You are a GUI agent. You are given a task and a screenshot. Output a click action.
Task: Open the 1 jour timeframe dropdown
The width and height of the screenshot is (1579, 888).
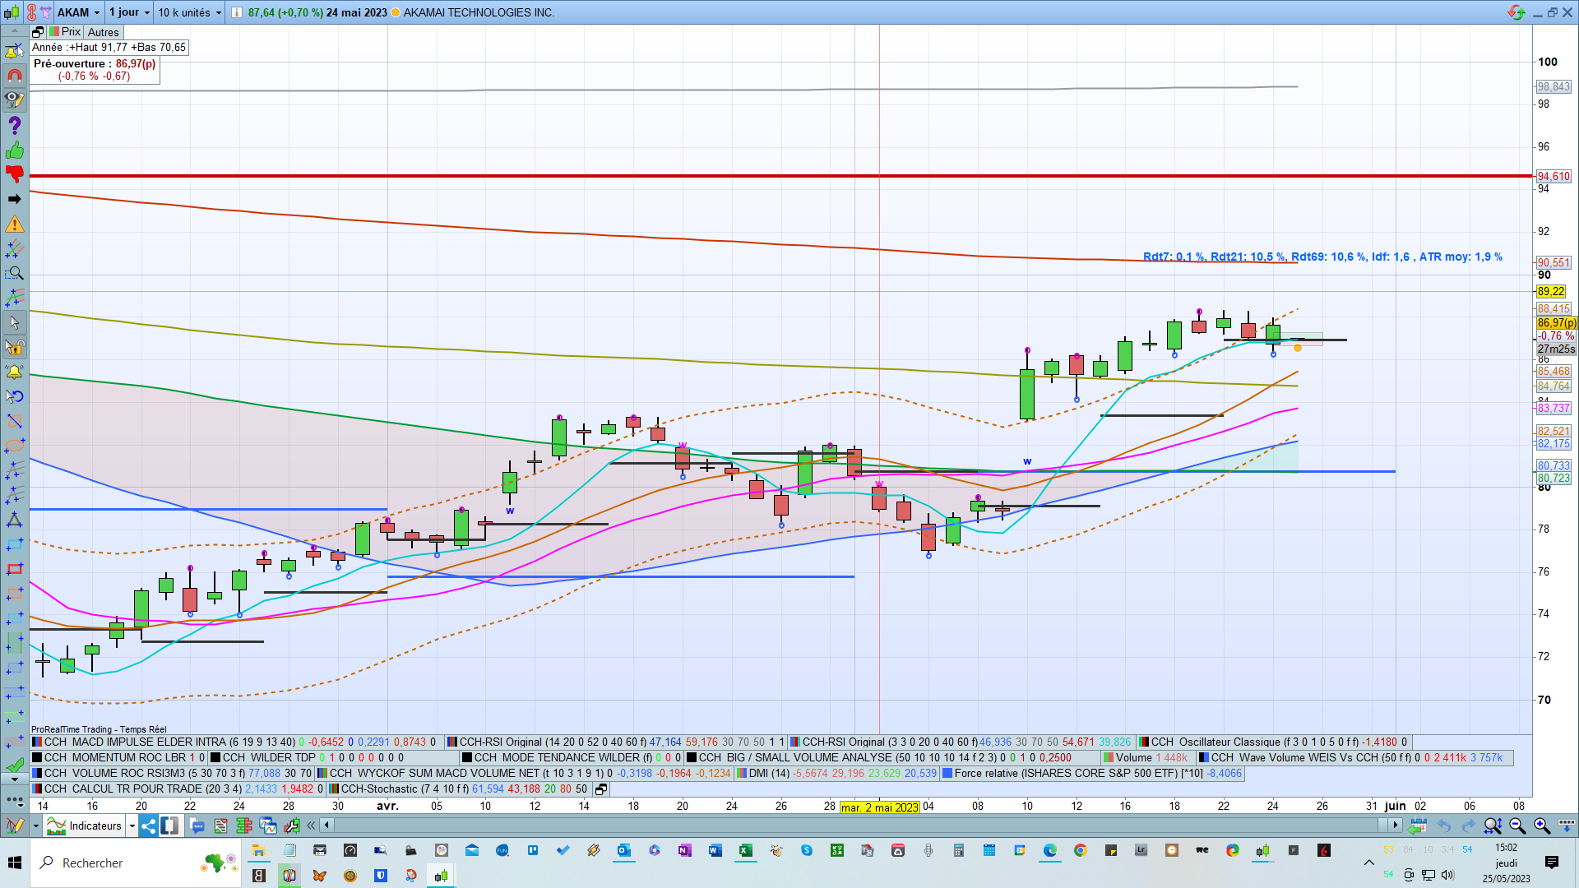tap(147, 12)
